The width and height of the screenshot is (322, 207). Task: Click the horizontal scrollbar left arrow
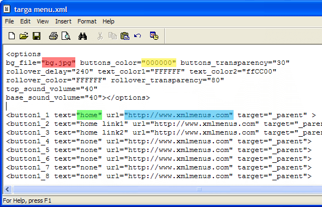tap(8, 189)
